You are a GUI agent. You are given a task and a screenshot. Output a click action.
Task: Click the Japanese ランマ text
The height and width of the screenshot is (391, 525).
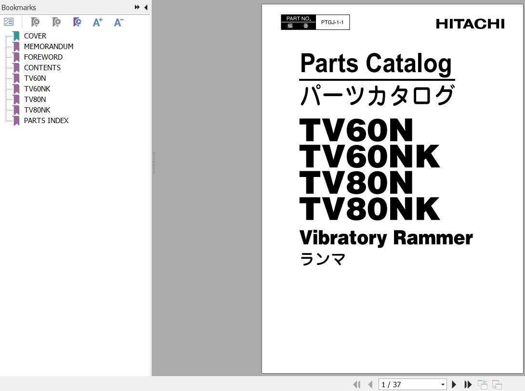click(x=323, y=259)
